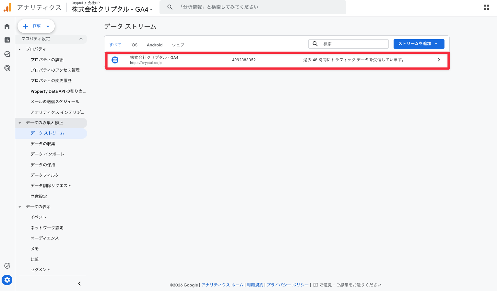
Task: Open 同意設定
Action: (x=39, y=196)
